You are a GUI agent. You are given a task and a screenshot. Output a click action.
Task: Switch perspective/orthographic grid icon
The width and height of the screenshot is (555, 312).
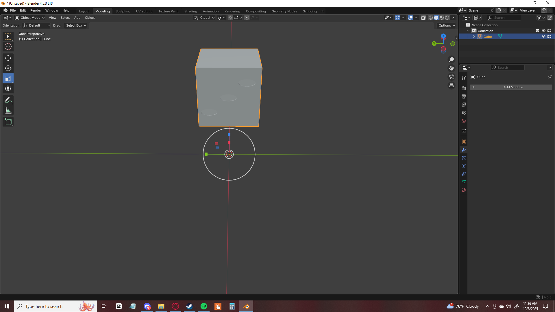click(x=452, y=86)
